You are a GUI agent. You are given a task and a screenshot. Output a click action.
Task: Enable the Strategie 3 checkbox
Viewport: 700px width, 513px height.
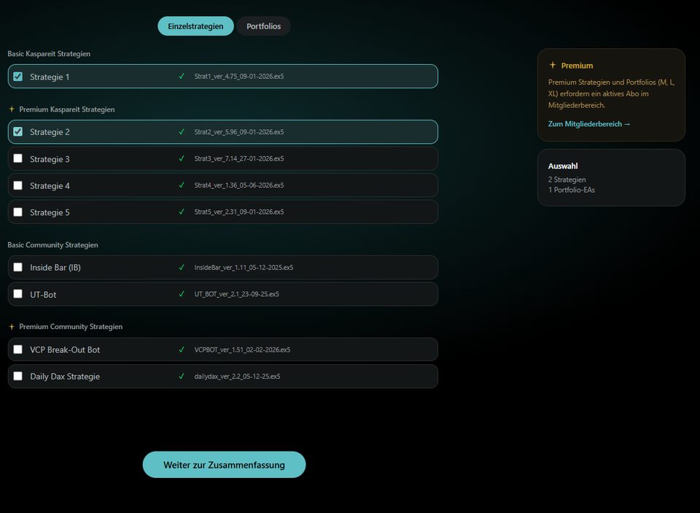17,158
